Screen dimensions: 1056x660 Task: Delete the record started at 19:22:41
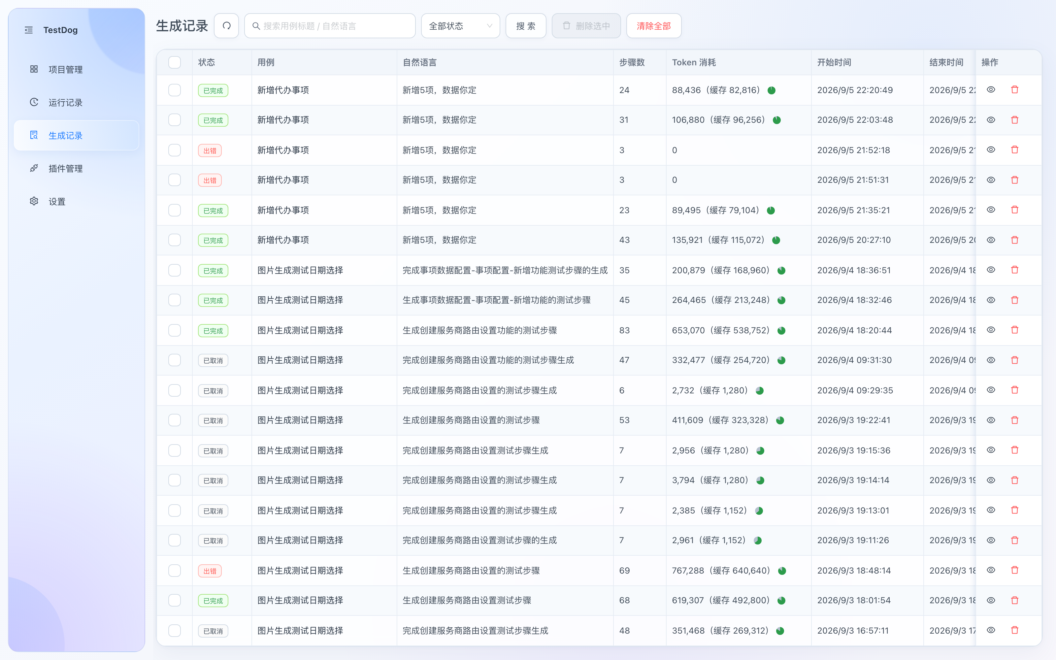click(1014, 420)
